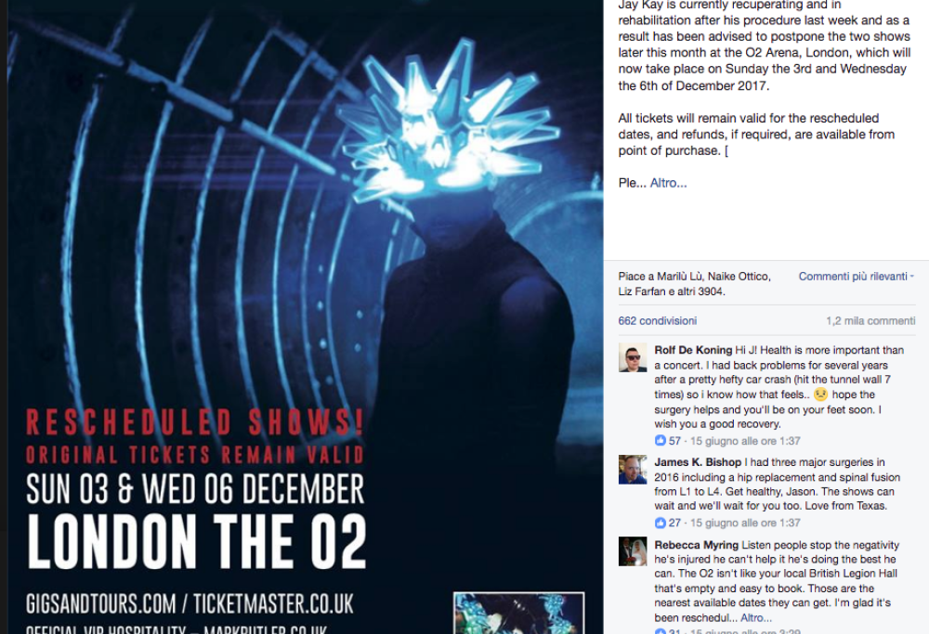Click the like icon showing 31 reactions
The height and width of the screenshot is (634, 929).
[660, 631]
